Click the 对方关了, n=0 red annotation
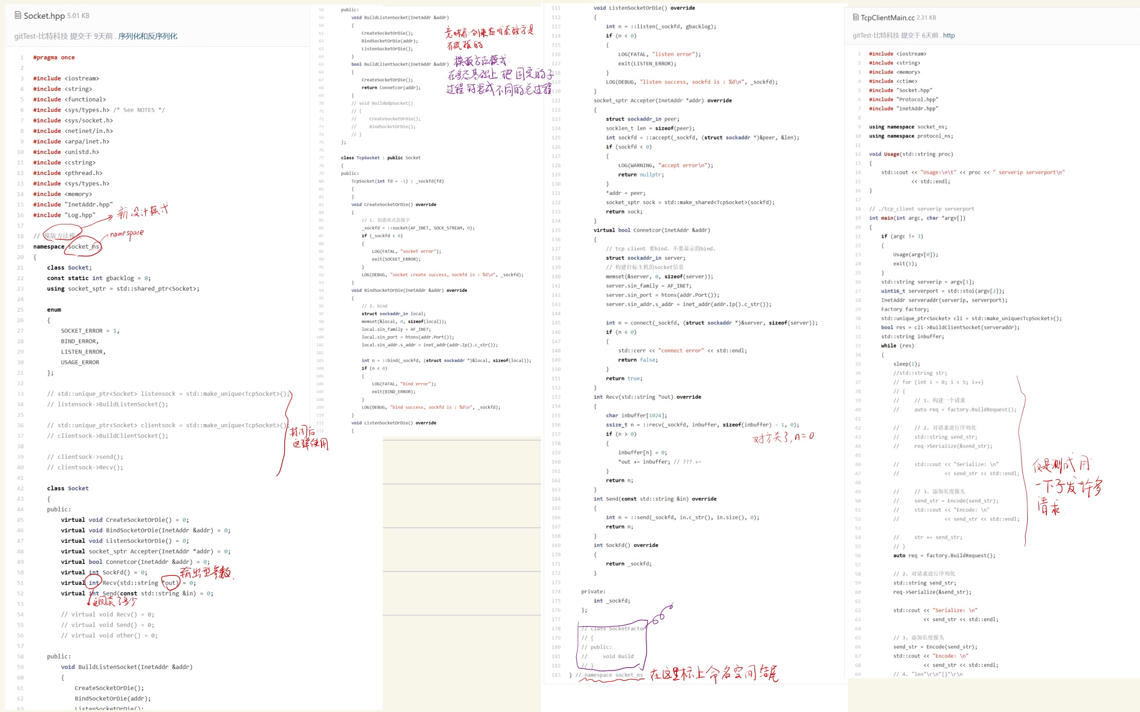 783,437
